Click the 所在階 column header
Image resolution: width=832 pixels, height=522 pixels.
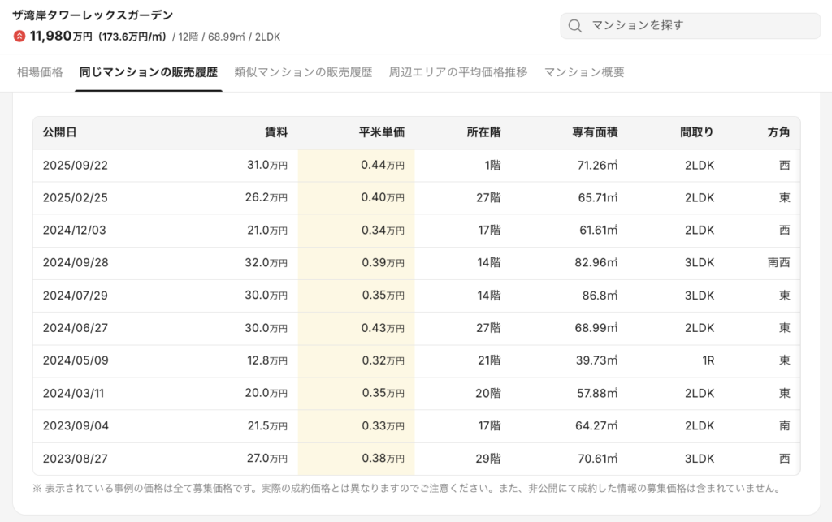pyautogui.click(x=483, y=132)
